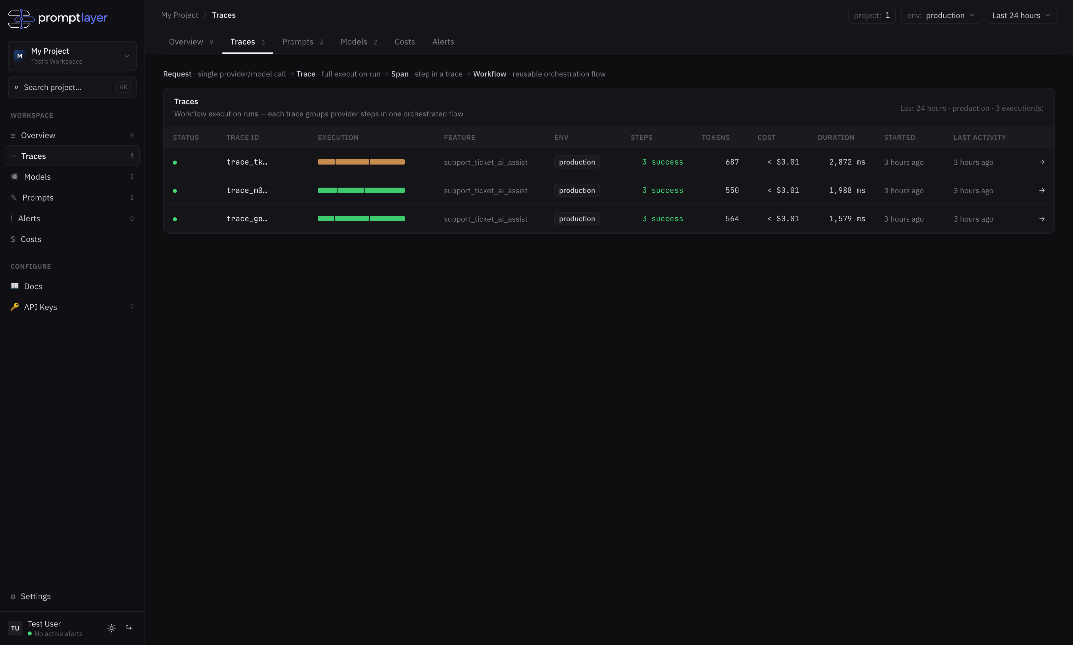1073x645 pixels.
Task: Open API Keys in the sidebar
Action: click(x=72, y=307)
